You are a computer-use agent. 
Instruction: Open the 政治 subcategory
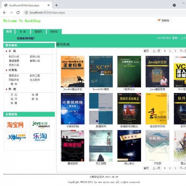35,99
